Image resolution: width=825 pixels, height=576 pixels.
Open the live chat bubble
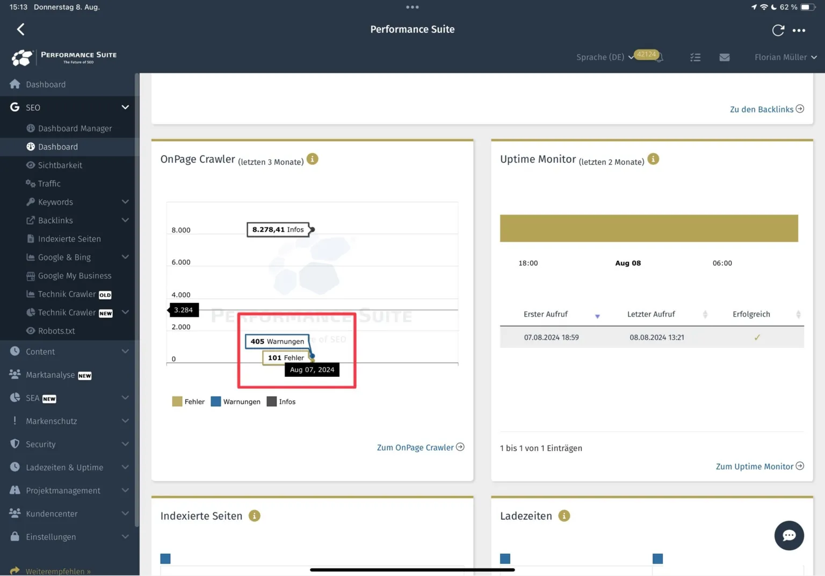(788, 535)
